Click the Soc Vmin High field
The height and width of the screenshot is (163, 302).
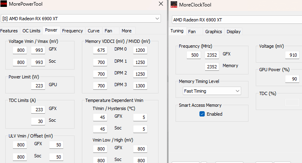tap(140, 160)
